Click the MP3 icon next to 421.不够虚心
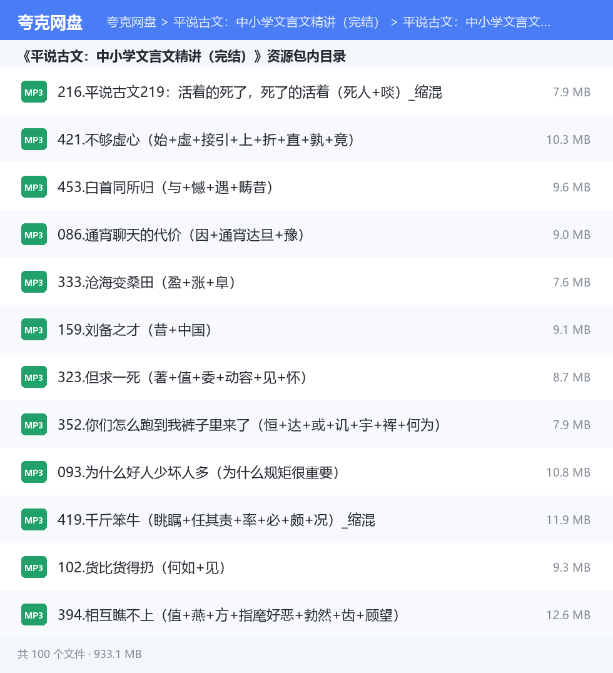 click(34, 139)
